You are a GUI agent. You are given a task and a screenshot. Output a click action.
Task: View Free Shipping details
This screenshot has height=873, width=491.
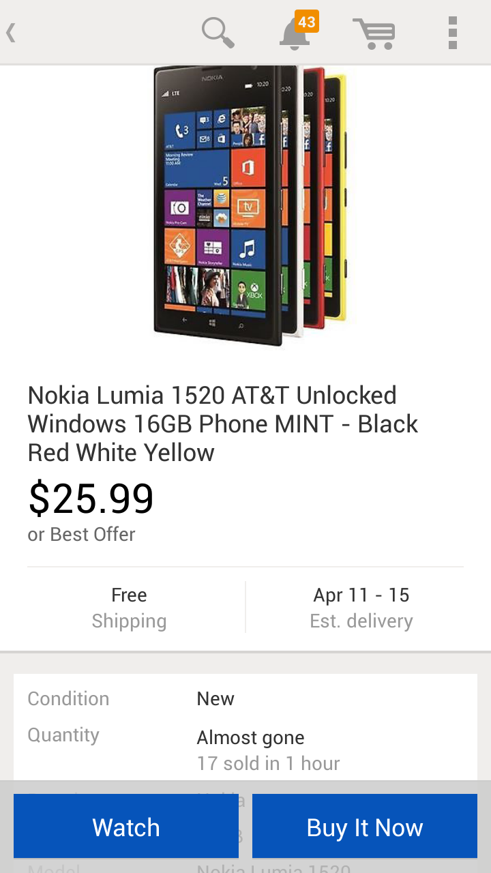pos(129,608)
